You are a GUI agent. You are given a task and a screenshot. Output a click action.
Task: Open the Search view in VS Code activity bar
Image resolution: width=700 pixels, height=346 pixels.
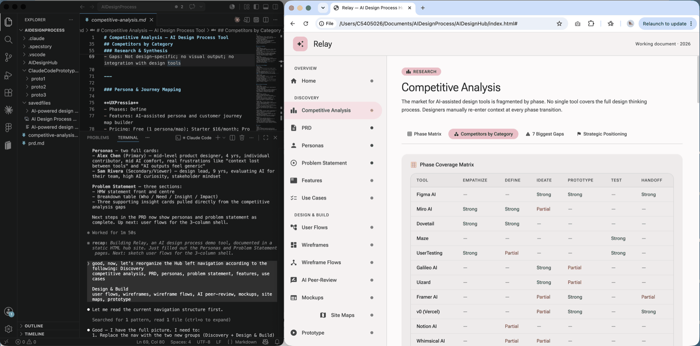click(8, 40)
